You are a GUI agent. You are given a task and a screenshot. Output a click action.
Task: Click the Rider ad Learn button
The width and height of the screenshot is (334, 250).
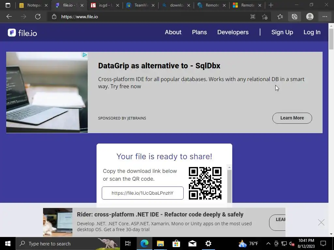tap(277, 222)
